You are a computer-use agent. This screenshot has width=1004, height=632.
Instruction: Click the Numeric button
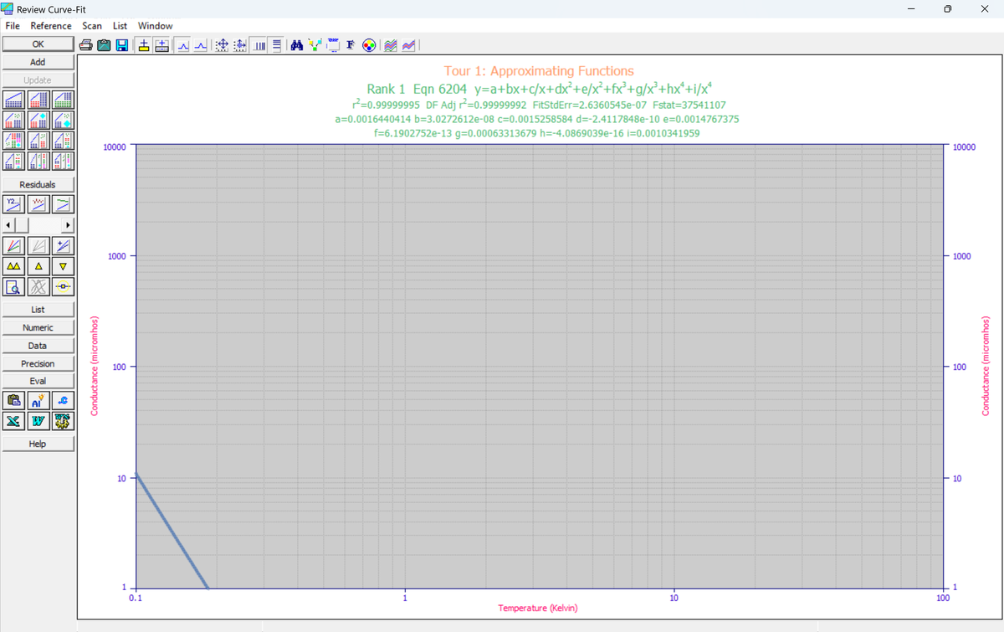(38, 327)
